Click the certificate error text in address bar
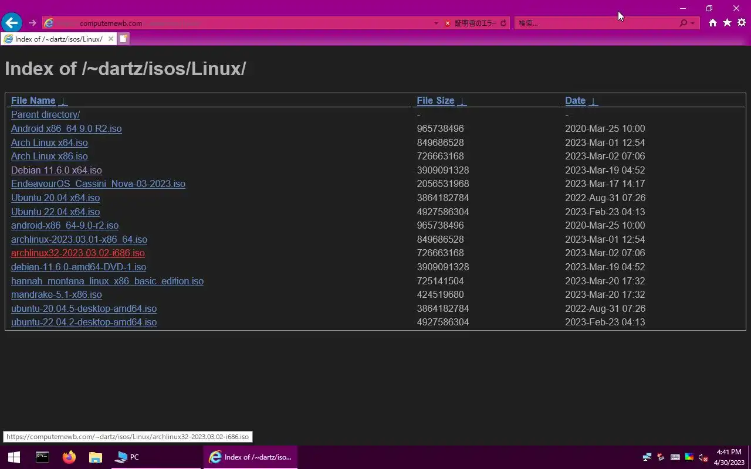The height and width of the screenshot is (469, 751). (475, 23)
